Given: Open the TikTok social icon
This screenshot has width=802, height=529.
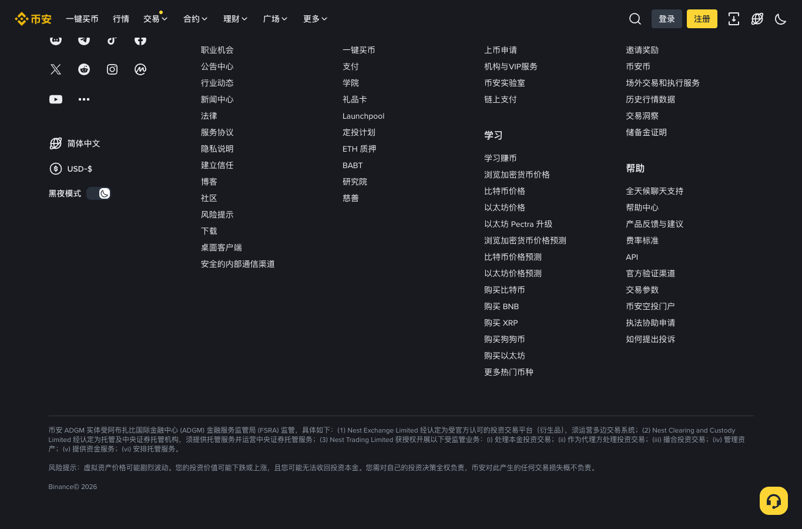Looking at the screenshot, I should point(112,40).
